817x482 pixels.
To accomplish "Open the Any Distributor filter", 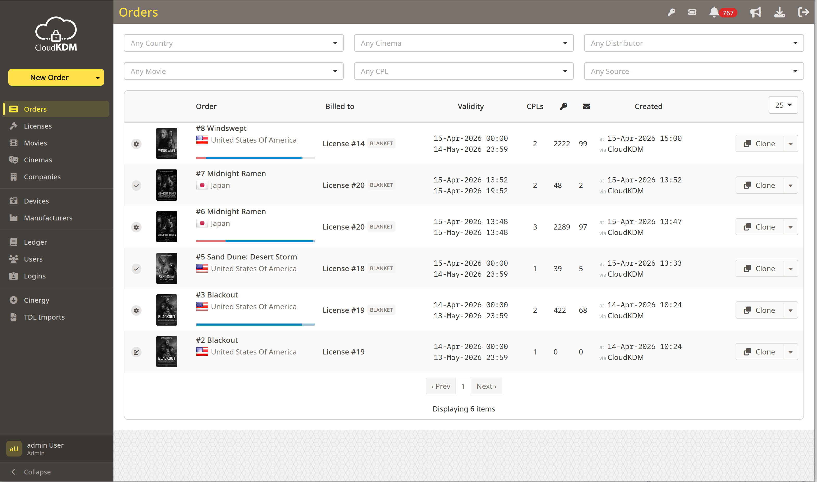I will pyautogui.click(x=694, y=43).
